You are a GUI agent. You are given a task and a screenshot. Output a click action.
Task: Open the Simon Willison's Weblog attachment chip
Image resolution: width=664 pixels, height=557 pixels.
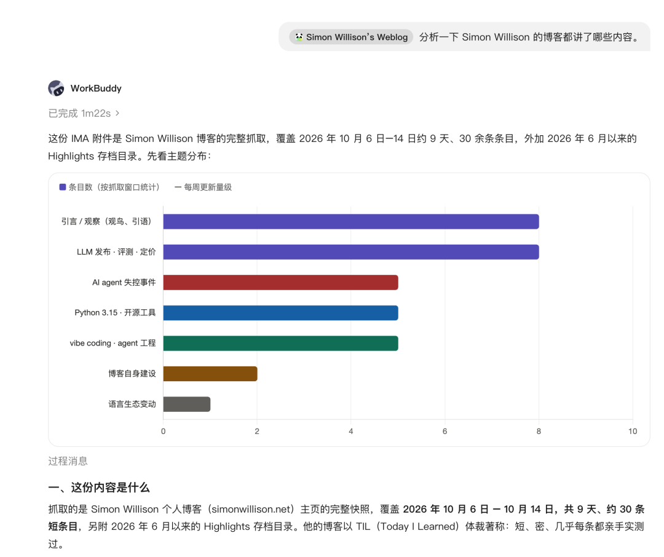pyautogui.click(x=351, y=37)
